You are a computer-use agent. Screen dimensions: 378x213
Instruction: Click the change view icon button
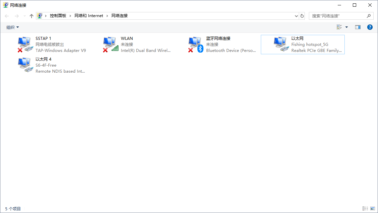coord(339,27)
